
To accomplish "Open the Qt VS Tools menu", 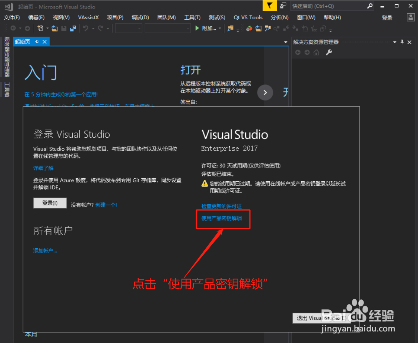I will tap(248, 17).
